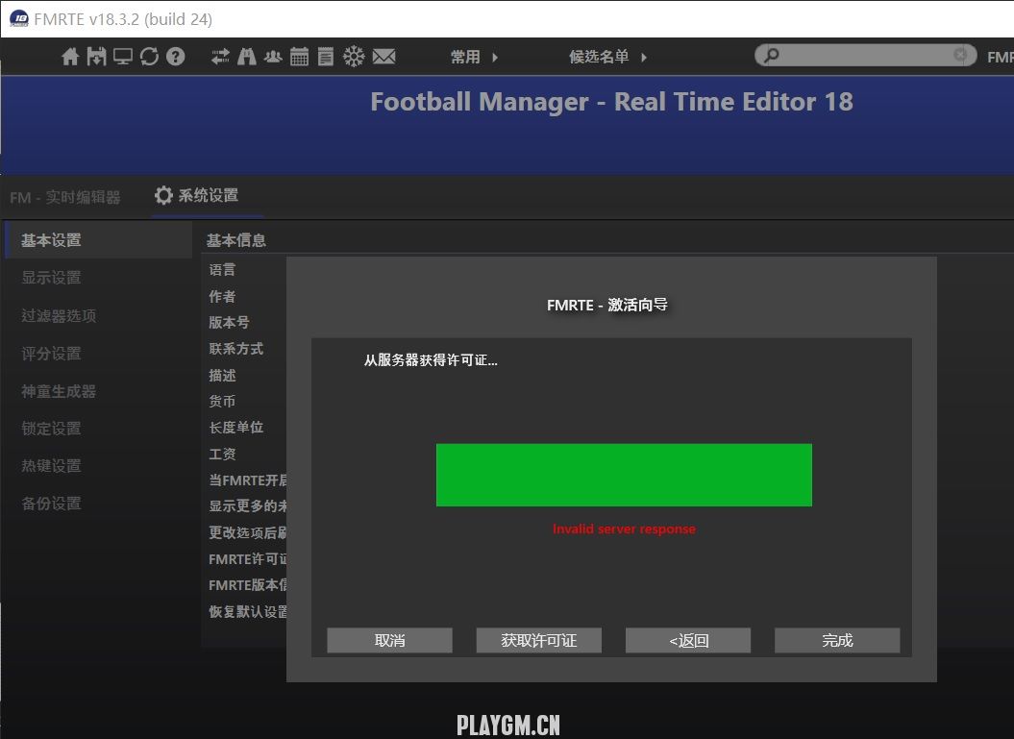Switch to the FM - 实时编辑器 tab
Image resolution: width=1014 pixels, height=739 pixels.
pyautogui.click(x=65, y=197)
